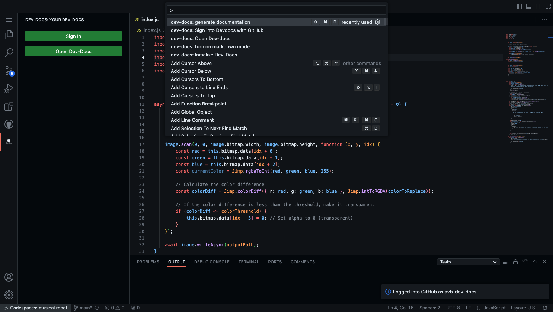Toggle output panel scroll lock
Image resolution: width=553 pixels, height=312 pixels.
pyautogui.click(x=515, y=262)
